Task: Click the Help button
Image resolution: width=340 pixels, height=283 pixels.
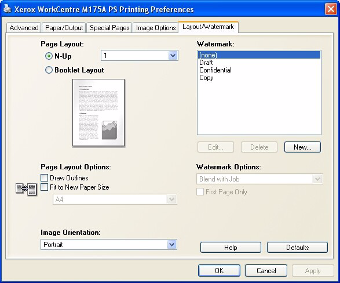Action: tap(231, 248)
